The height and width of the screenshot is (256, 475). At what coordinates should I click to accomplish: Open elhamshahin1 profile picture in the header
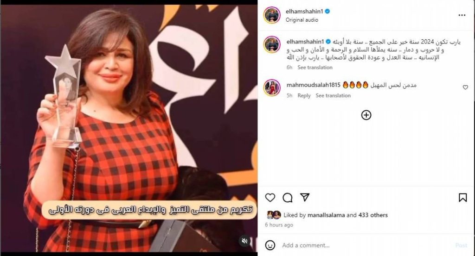pos(272,15)
